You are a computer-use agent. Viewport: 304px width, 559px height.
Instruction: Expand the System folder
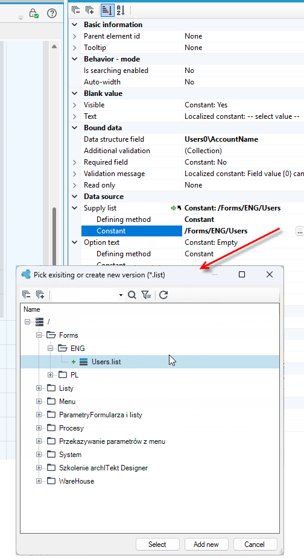[39, 455]
